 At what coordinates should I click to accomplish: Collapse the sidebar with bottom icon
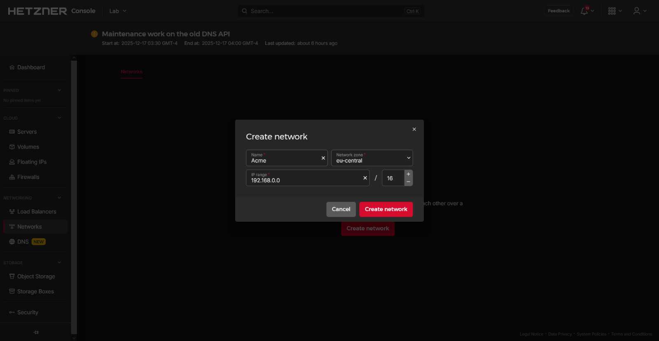[x=36, y=332]
